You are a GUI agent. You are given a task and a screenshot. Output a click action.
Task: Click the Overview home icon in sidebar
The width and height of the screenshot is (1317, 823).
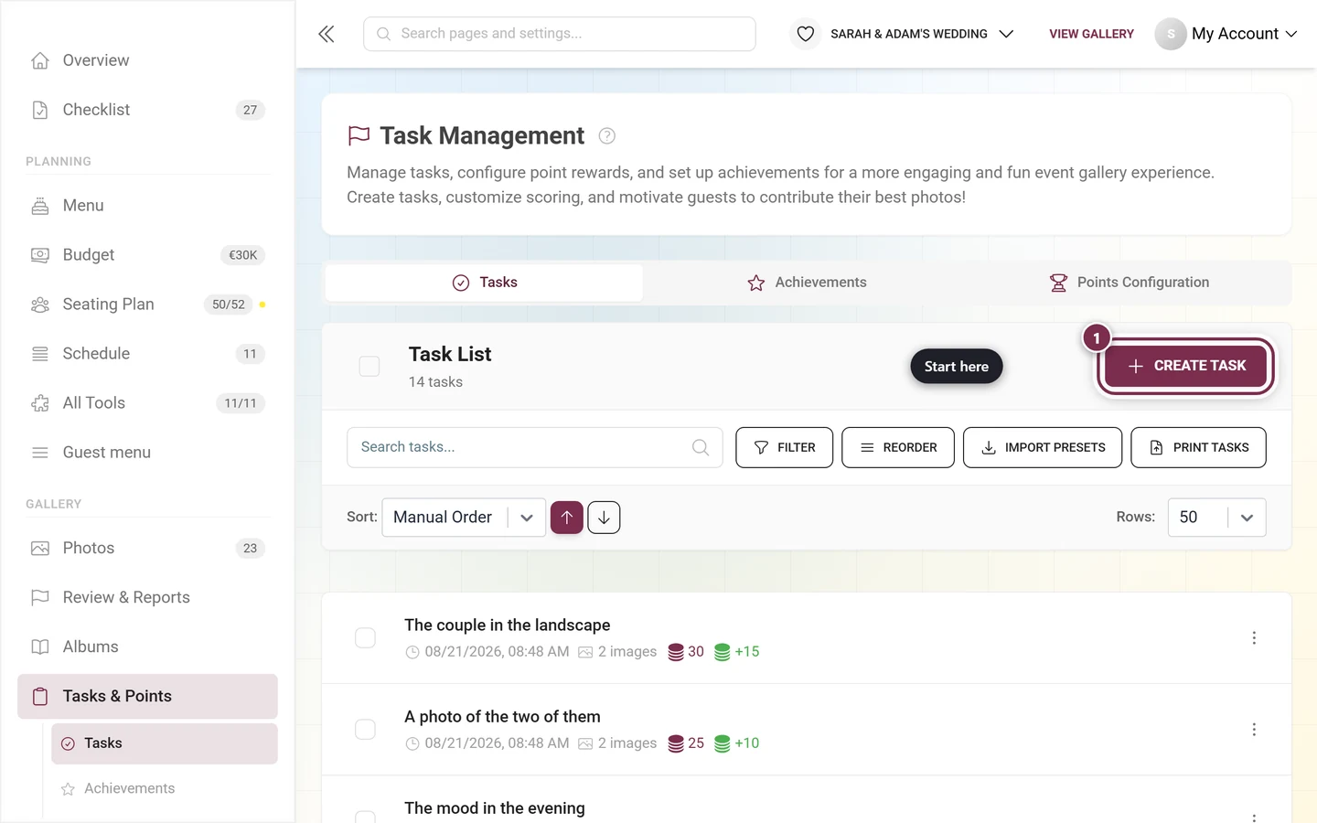[40, 60]
